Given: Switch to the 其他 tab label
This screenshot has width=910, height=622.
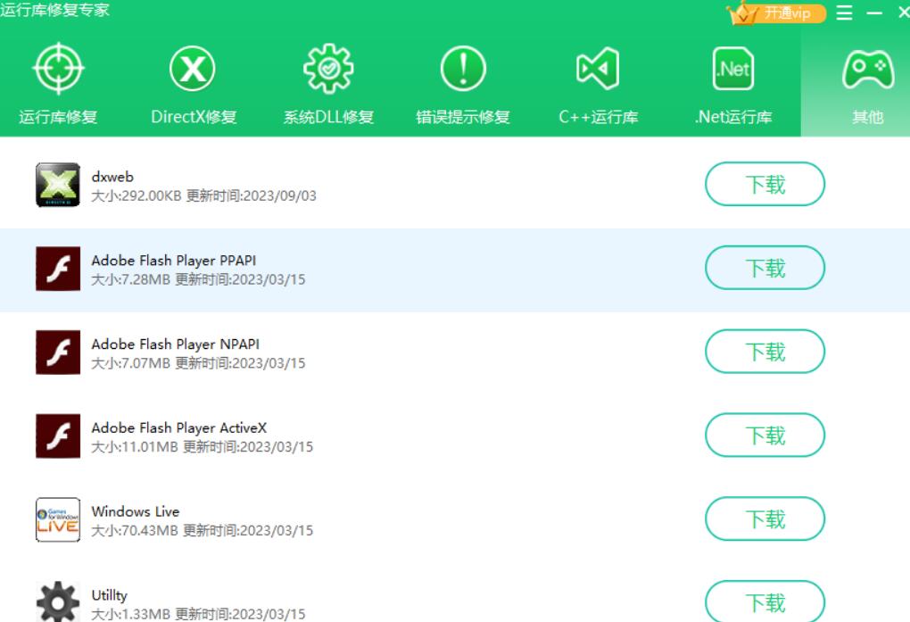Looking at the screenshot, I should click(868, 117).
